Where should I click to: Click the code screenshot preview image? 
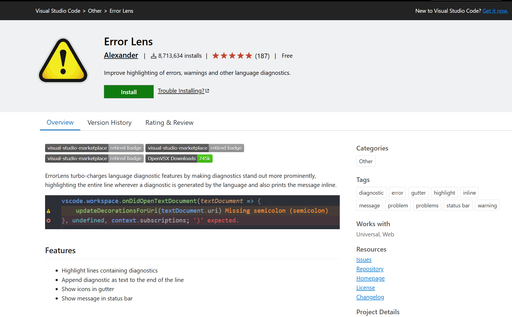pos(192,212)
